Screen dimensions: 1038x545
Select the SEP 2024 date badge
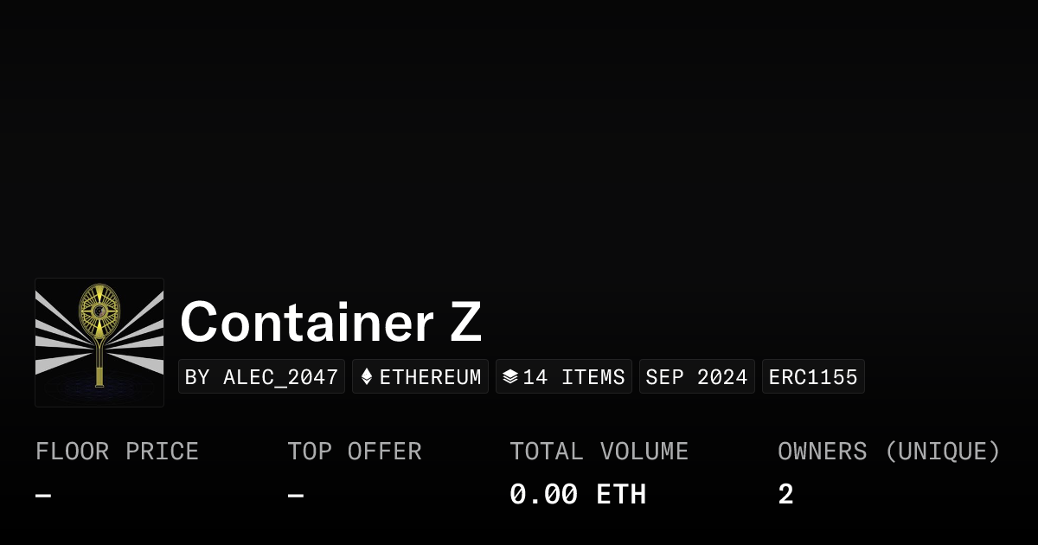[696, 377]
